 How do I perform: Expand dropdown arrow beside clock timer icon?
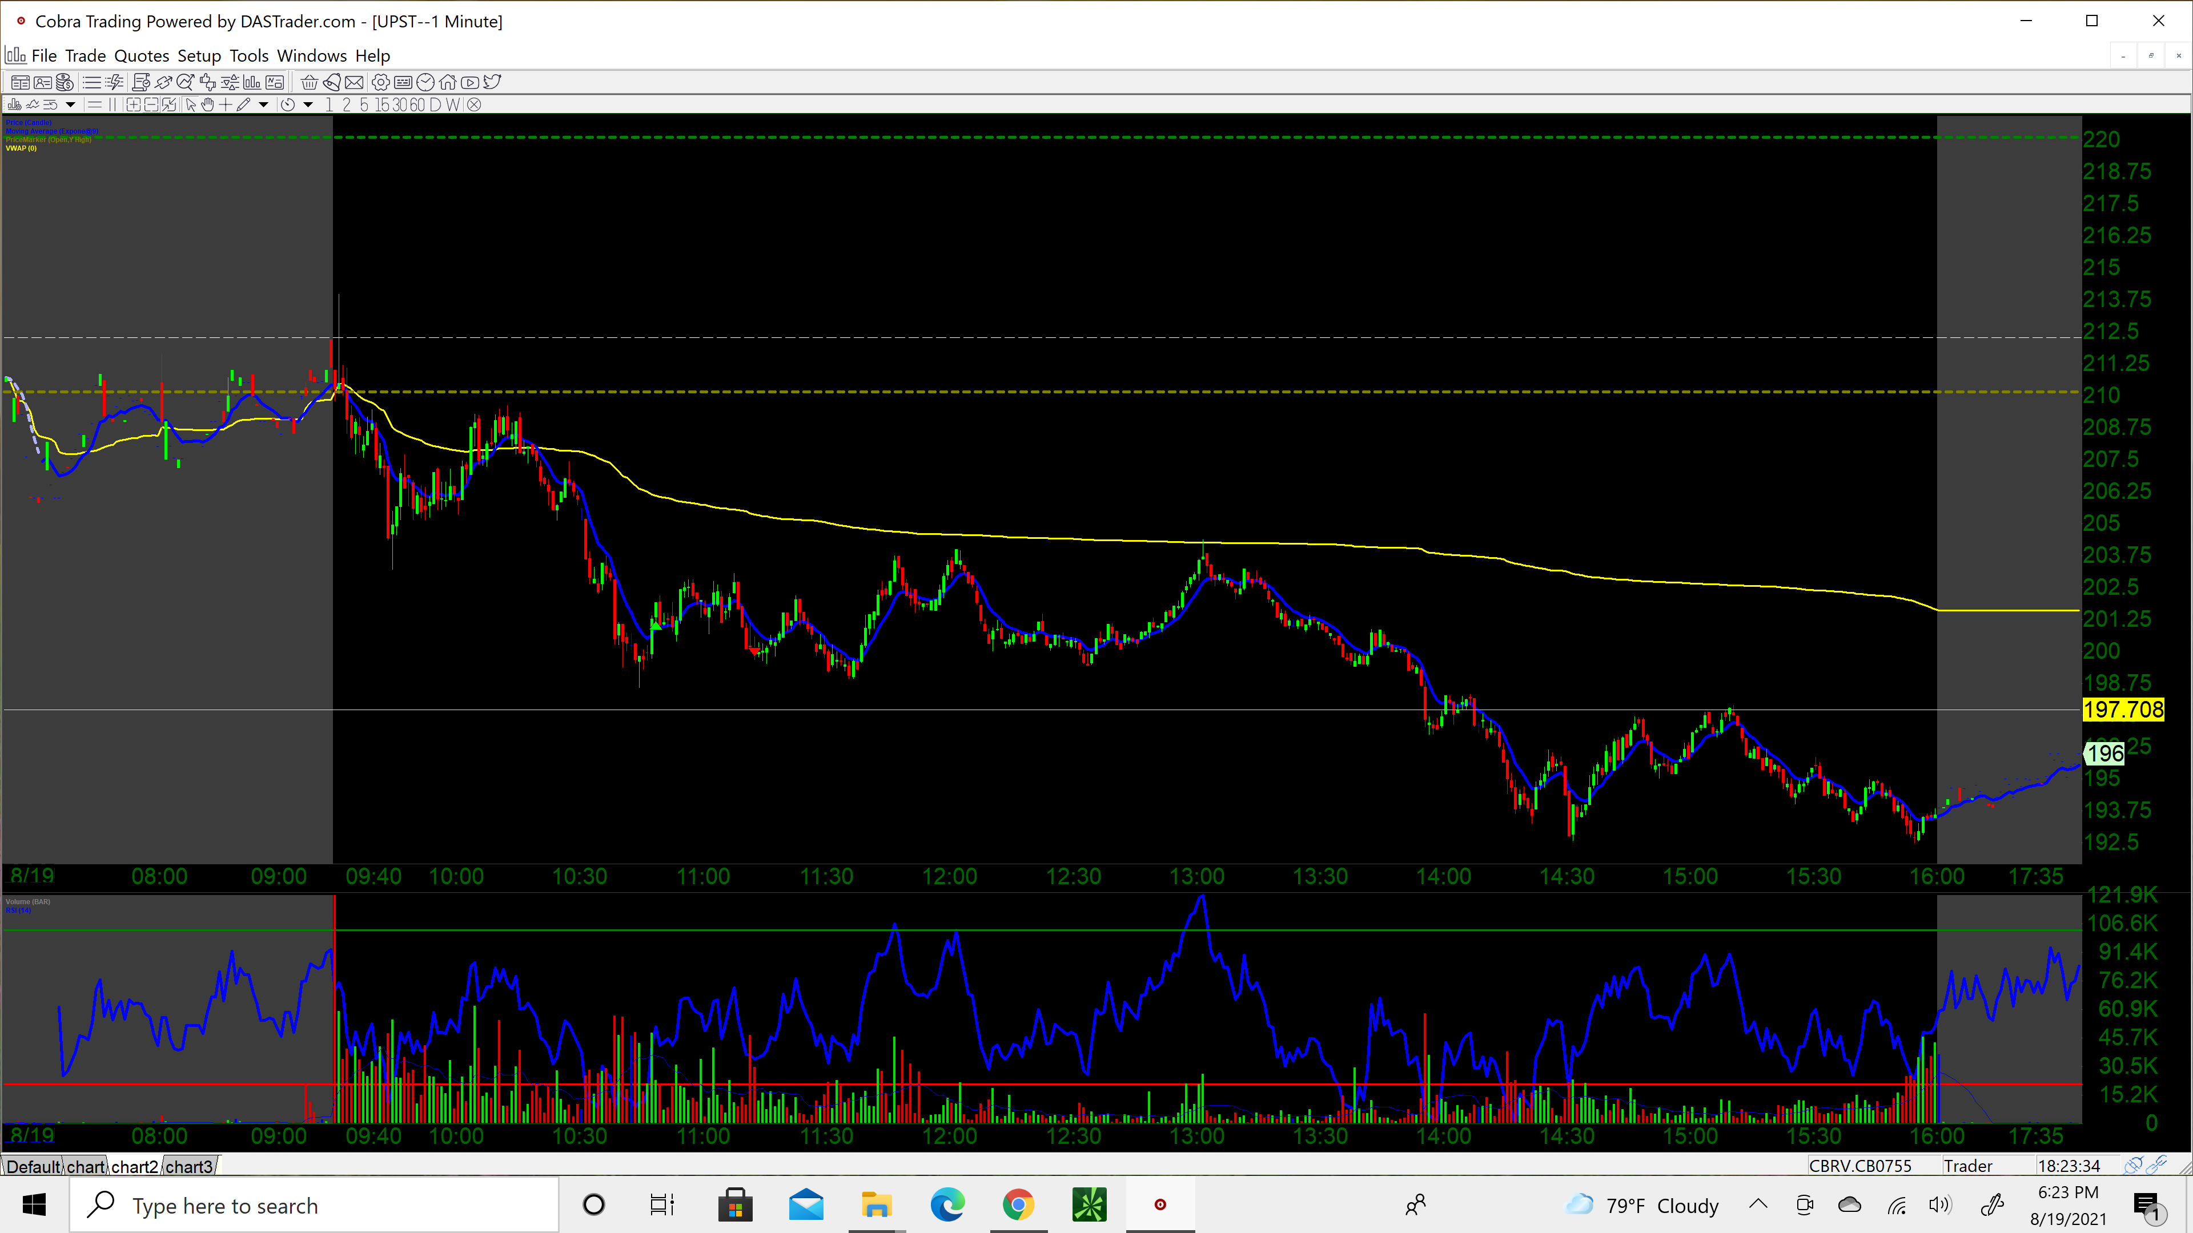coord(308,104)
